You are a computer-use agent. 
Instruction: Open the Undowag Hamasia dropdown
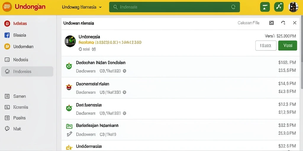pyautogui.click(x=82, y=7)
